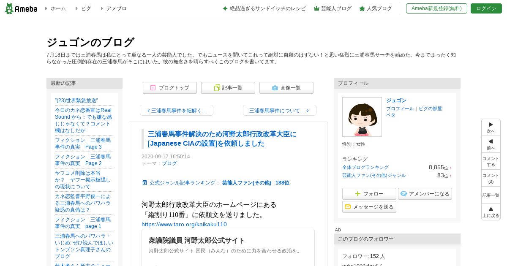Click the フォロー button
The image size is (507, 266).
click(x=369, y=194)
